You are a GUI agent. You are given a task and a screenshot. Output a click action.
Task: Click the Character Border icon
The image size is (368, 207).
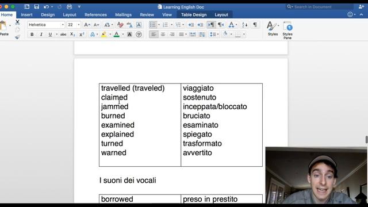click(x=139, y=25)
